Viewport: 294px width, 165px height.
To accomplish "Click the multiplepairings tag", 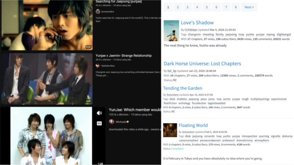I will pos(260,99).
